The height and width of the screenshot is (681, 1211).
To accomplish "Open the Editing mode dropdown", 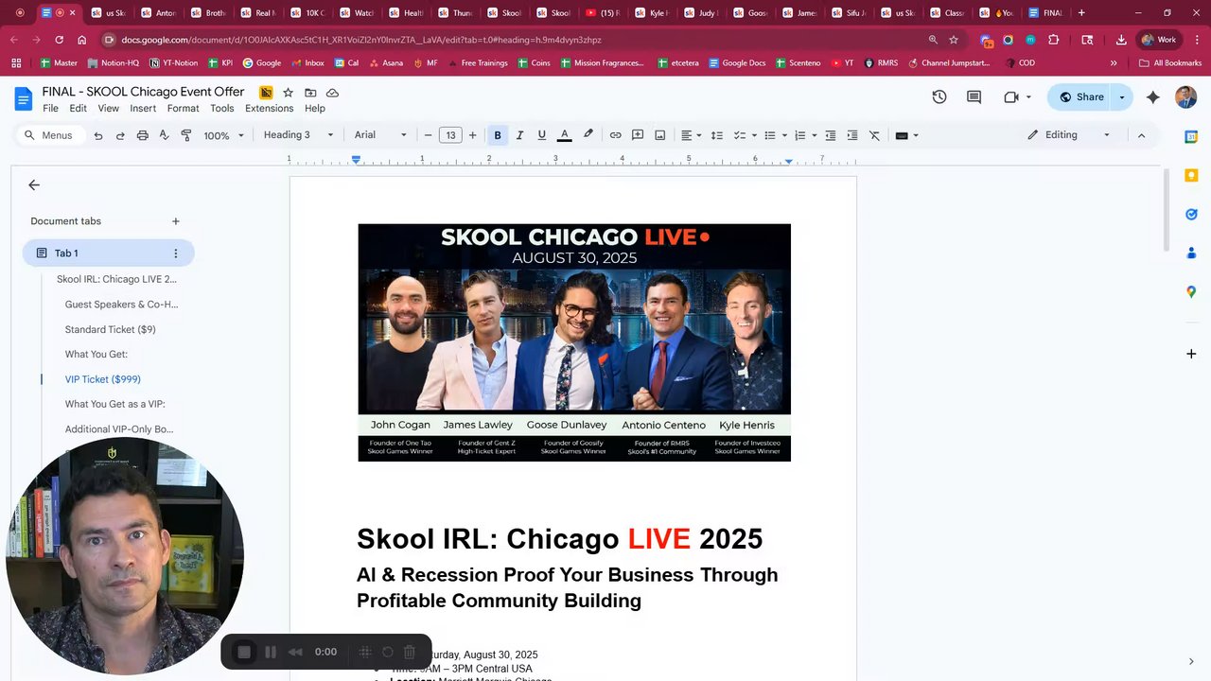I will [x=1069, y=135].
